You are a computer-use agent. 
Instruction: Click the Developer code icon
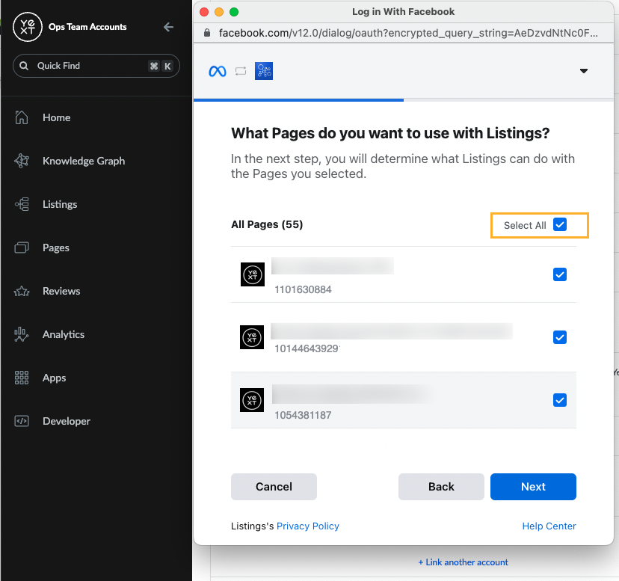click(x=22, y=421)
